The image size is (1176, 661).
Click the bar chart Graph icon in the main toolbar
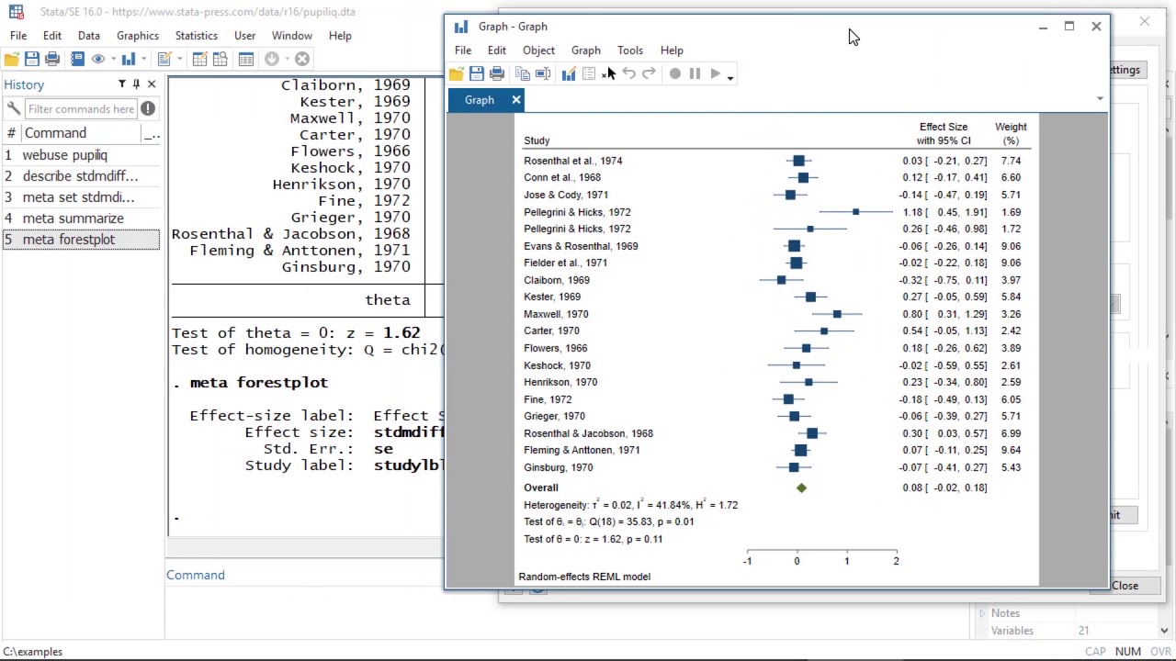coord(129,59)
